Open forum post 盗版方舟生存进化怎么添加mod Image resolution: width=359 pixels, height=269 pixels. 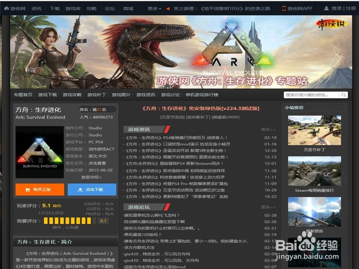(154, 267)
